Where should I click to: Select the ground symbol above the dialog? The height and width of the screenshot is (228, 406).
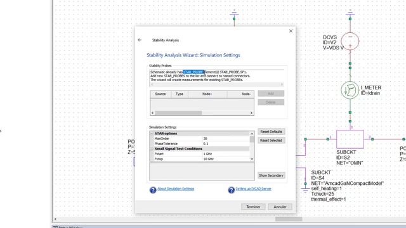(x=234, y=13)
